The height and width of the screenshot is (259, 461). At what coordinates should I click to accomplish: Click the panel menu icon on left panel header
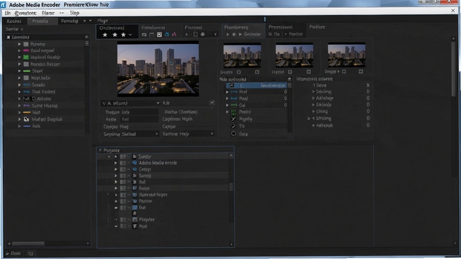pos(86,37)
